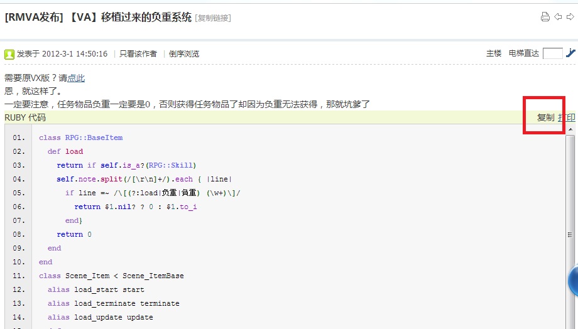Click the code box scroll-up arrow

coord(570,129)
